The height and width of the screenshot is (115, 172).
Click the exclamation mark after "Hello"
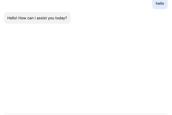point(18,18)
